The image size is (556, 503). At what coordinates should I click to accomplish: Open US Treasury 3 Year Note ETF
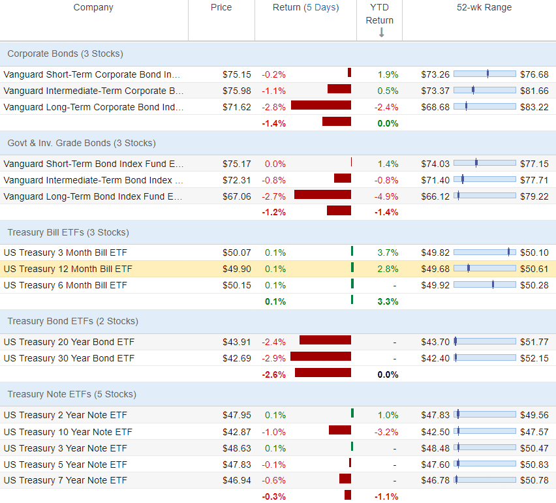point(65,448)
